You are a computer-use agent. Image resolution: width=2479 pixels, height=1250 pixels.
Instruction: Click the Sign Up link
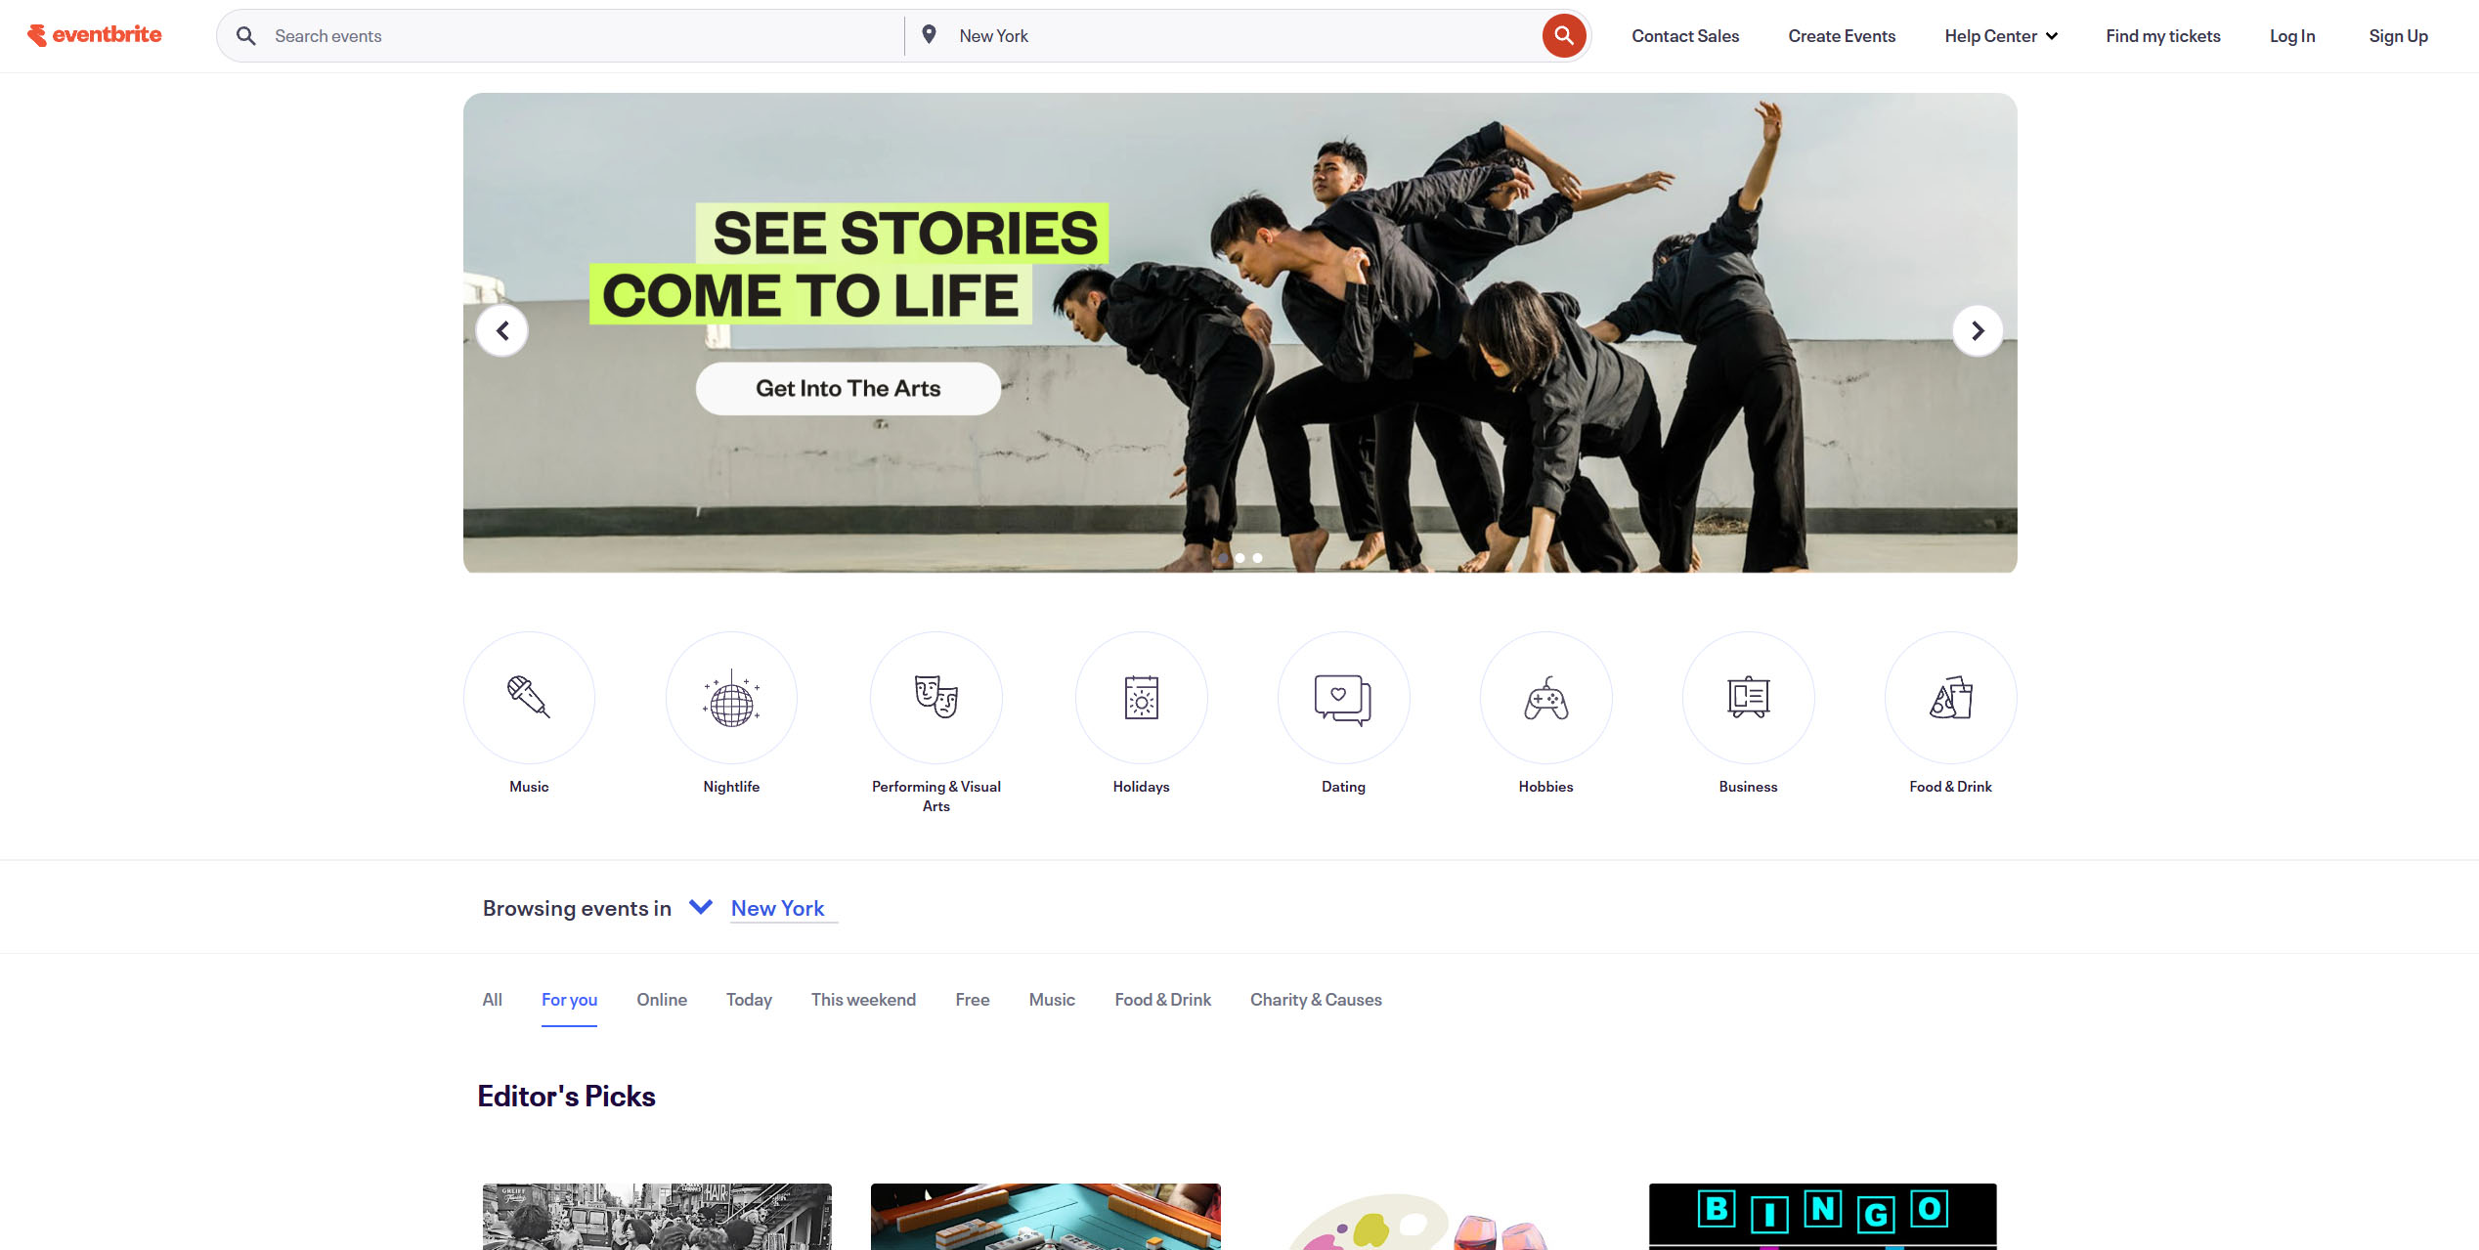point(2398,36)
